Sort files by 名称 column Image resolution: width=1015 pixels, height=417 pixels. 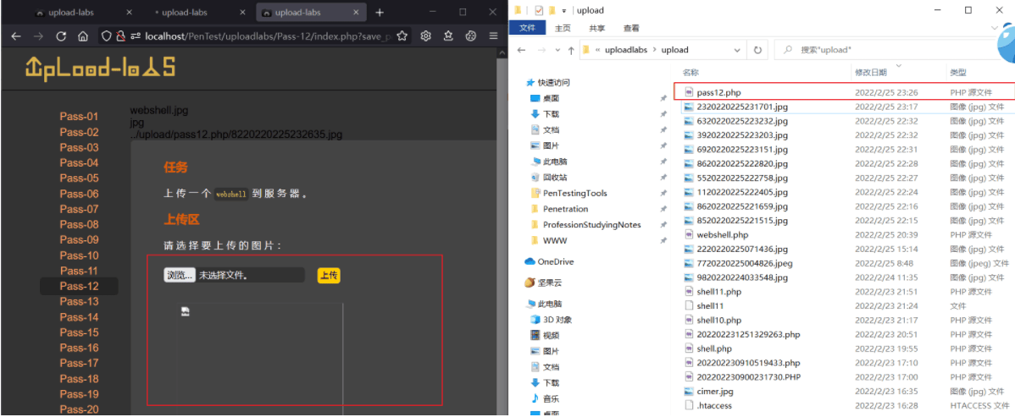click(x=691, y=73)
